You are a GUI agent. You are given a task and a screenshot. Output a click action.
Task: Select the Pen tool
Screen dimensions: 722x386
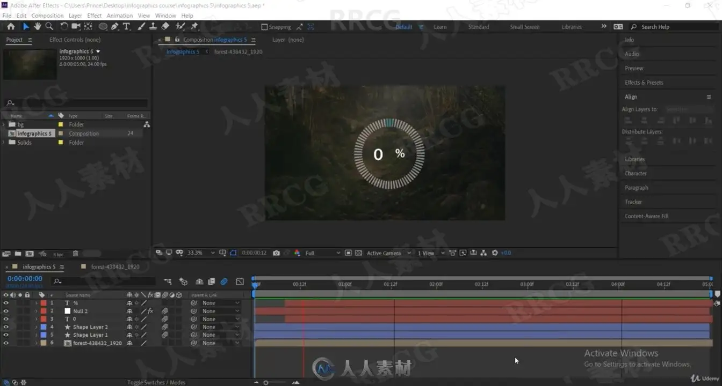115,26
